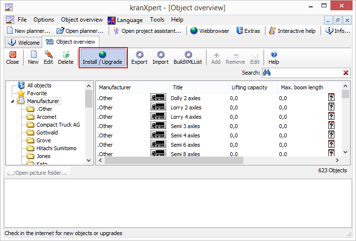
Task: Click the Delete object icon
Action: tap(65, 54)
